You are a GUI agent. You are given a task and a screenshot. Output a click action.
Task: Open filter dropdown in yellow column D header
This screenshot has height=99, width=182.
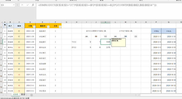click(34, 27)
